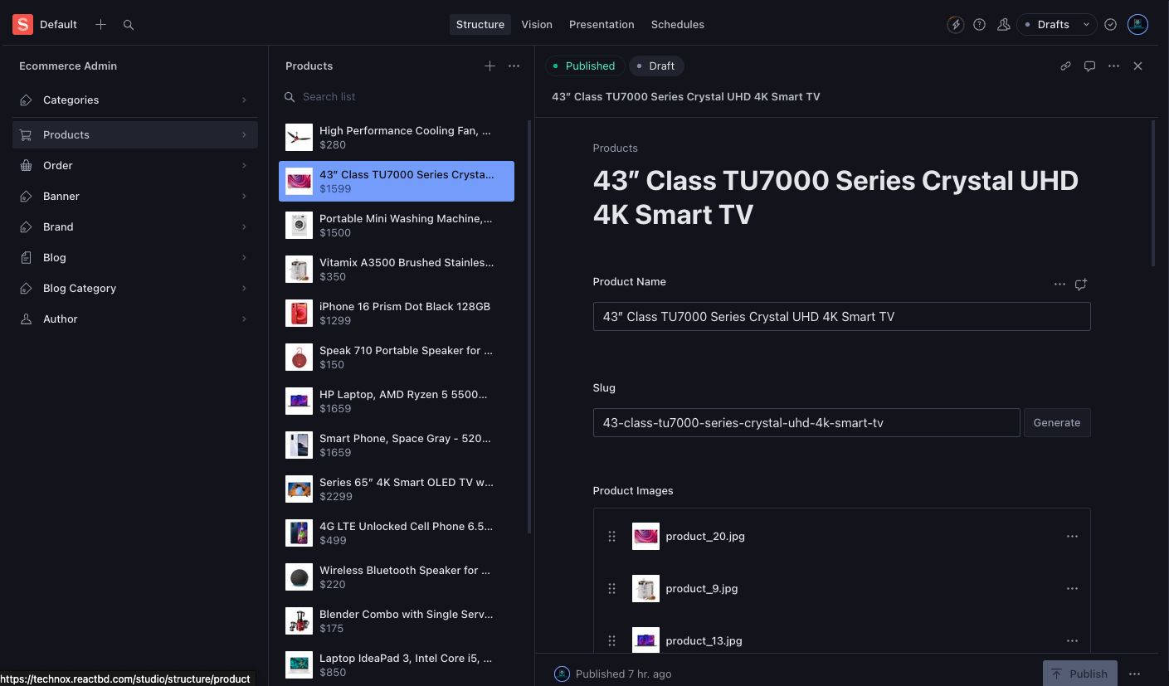Switch to Presentation tab
The width and height of the screenshot is (1169, 686).
pos(602,25)
